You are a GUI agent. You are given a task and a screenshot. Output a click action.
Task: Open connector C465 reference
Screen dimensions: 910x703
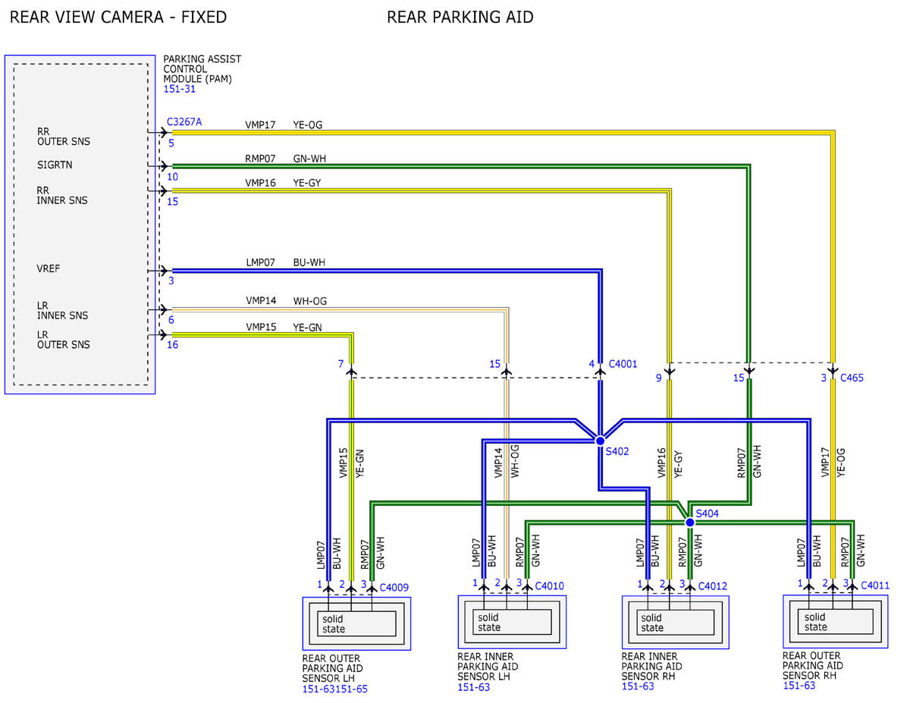851,378
